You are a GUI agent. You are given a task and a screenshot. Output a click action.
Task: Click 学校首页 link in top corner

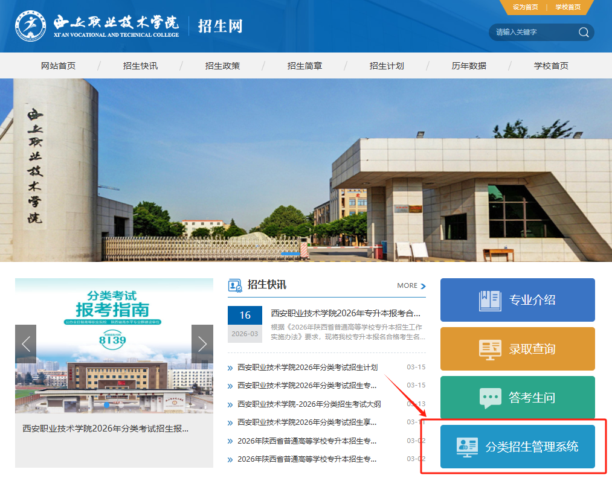tap(568, 7)
